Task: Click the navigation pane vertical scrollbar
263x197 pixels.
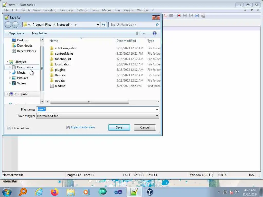Action: tap(42, 68)
